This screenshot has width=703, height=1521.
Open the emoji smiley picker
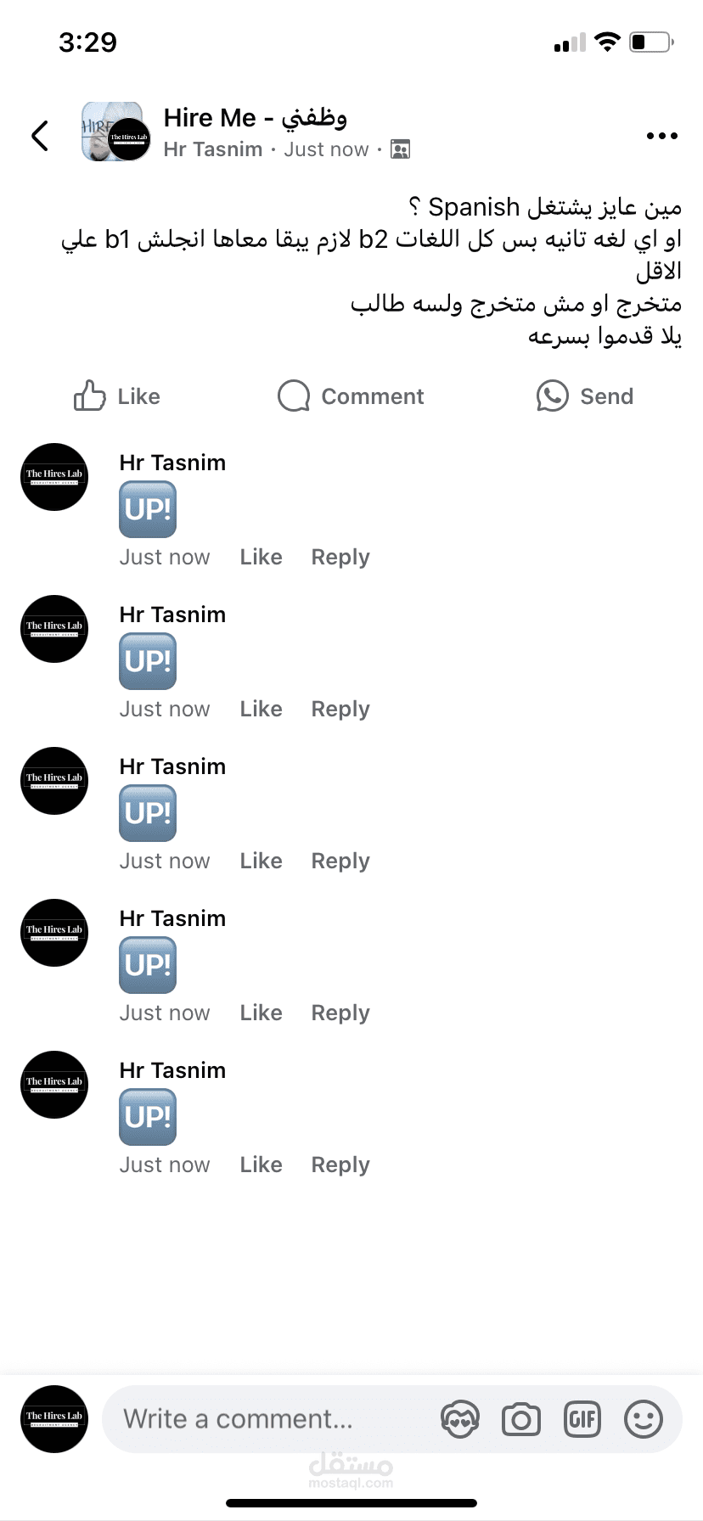click(x=644, y=1419)
